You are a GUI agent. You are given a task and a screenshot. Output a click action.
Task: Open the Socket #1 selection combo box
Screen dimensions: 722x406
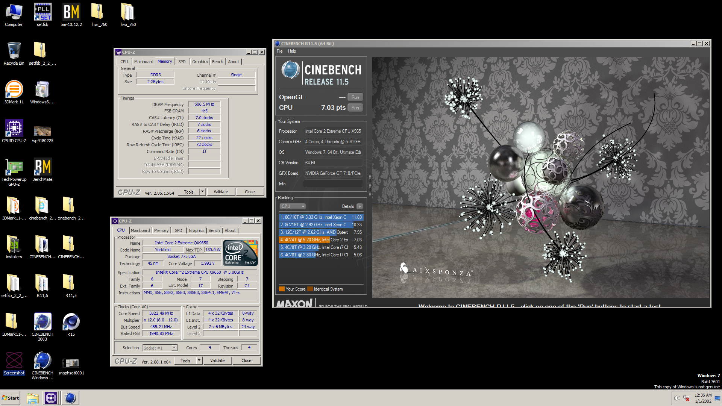(160, 348)
